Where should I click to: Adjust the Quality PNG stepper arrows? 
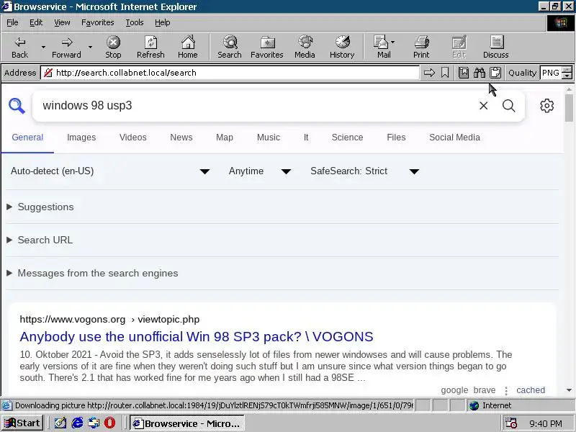(567, 73)
